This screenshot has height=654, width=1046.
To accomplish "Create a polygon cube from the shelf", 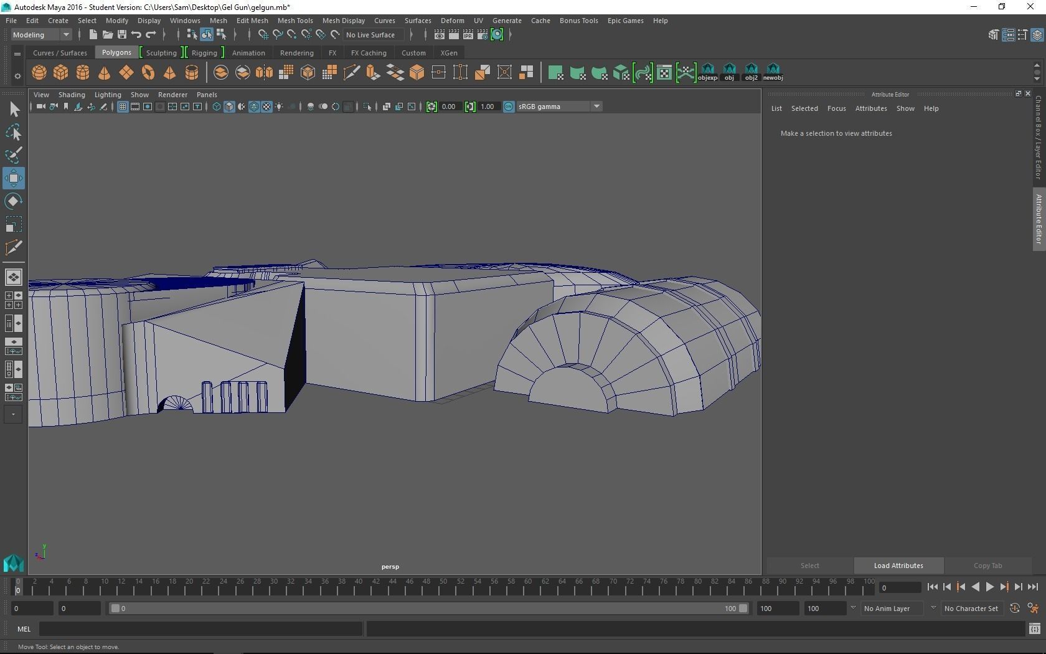I will tap(60, 72).
